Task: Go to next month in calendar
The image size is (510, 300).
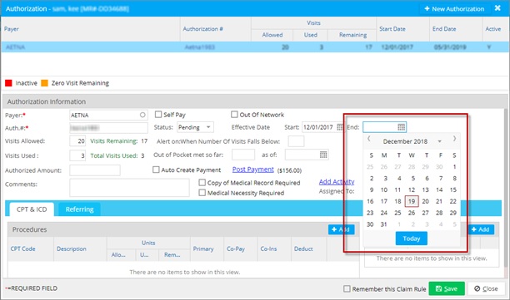Action: [454, 139]
